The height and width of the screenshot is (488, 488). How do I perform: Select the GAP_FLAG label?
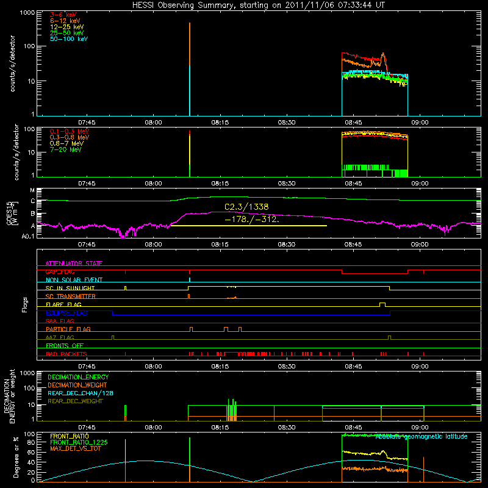click(x=60, y=271)
